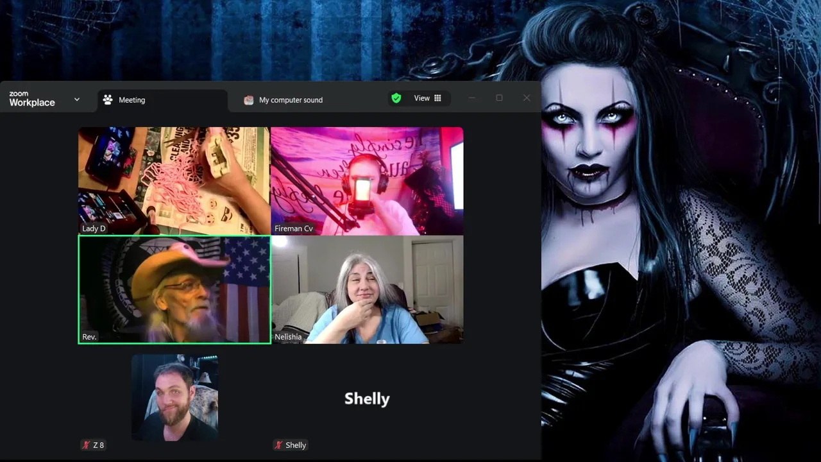Maximize the Zoom meeting window
The height and width of the screenshot is (462, 821).
pyautogui.click(x=499, y=98)
